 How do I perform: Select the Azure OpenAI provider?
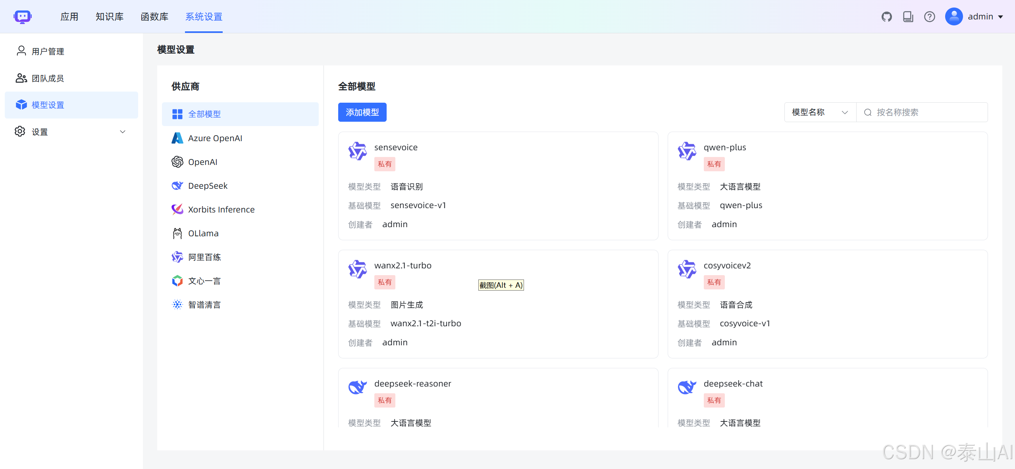tap(215, 138)
